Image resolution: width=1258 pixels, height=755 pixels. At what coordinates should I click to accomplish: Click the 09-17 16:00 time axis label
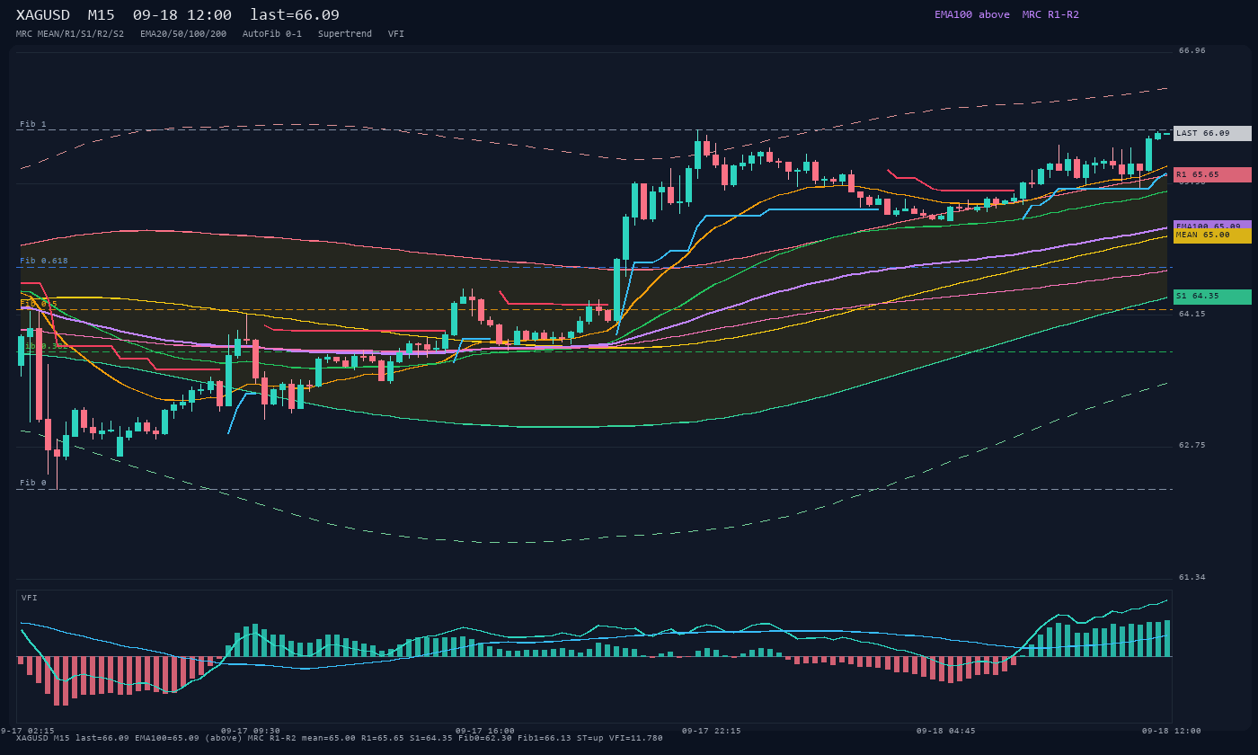485,731
